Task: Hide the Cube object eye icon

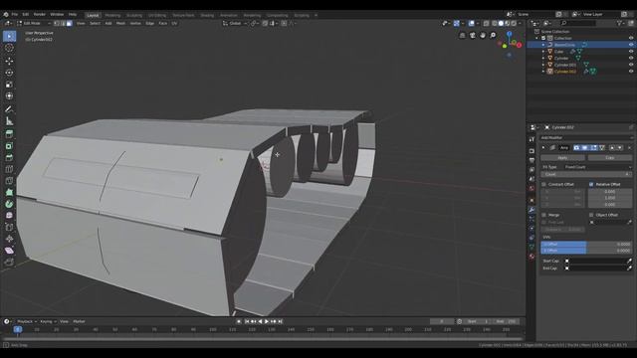Action: [631, 52]
